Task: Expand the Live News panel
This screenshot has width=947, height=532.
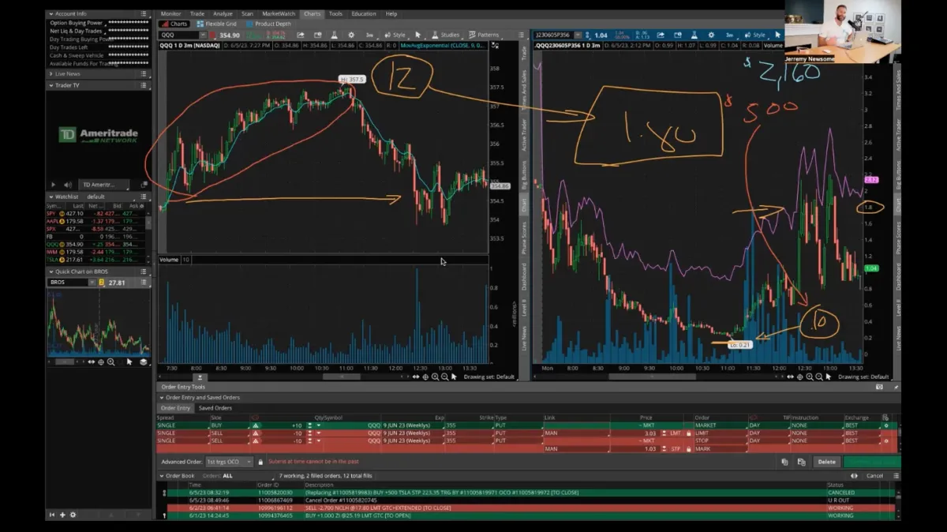Action: tap(51, 73)
